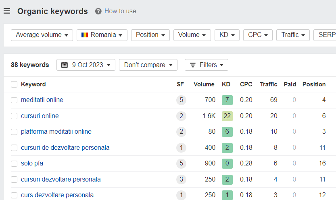Click SF badge for cursuri online
The height and width of the screenshot is (200, 336).
click(181, 116)
